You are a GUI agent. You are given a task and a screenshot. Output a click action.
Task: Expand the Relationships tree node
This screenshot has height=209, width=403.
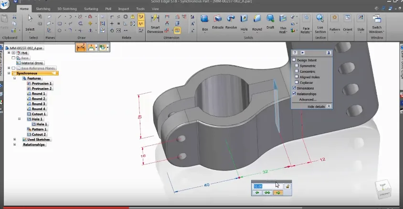14,145
